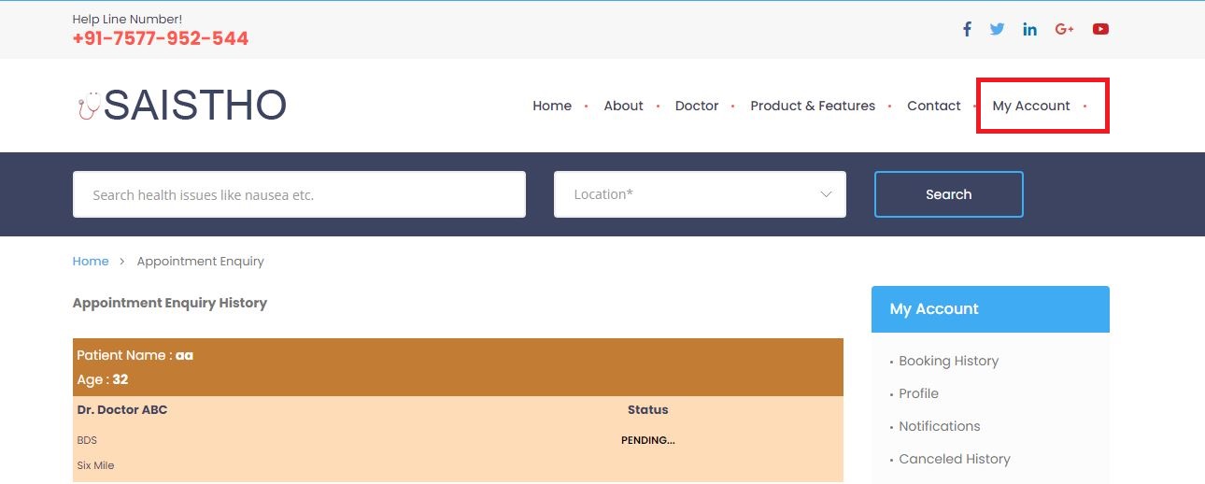Click the SAISTHO stethoscope logo
Viewport: 1205px width, 484px height.
[181, 106]
